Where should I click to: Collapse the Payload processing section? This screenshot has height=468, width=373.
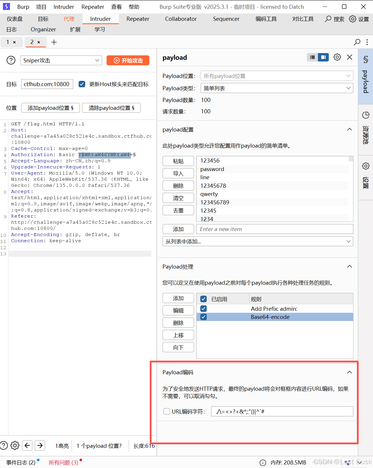(x=349, y=267)
